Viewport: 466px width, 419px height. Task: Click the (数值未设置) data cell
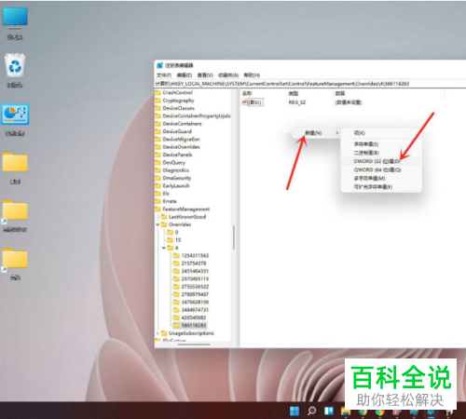(349, 102)
